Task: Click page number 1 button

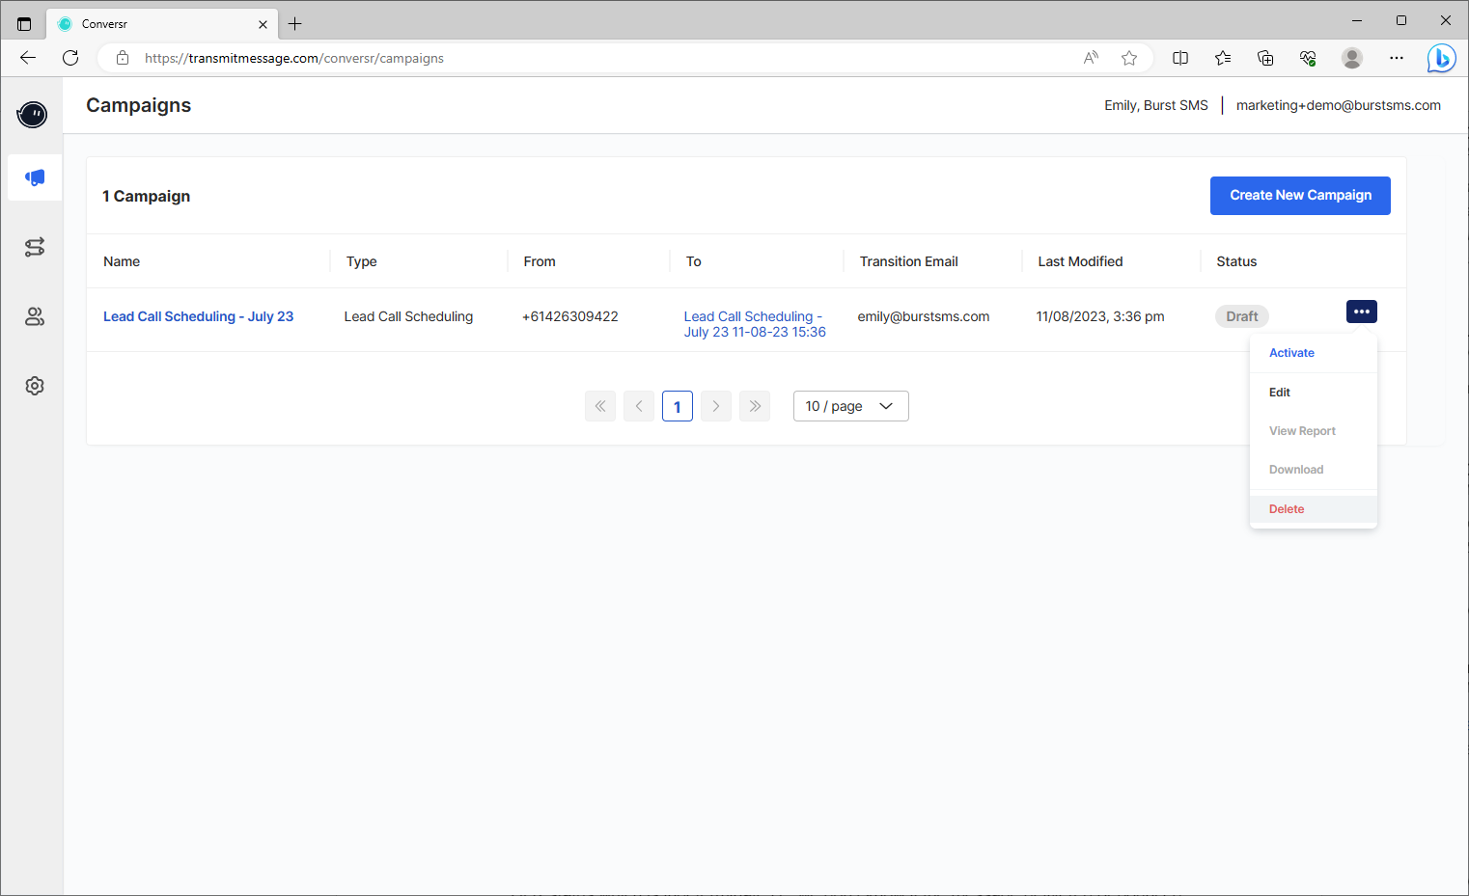Action: click(x=678, y=406)
